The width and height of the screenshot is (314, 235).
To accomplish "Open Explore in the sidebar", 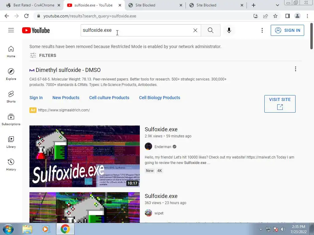I will 11,74.
